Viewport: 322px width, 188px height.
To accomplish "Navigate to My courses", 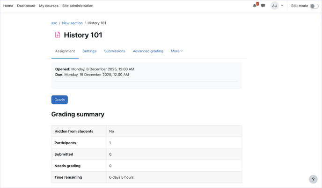I will 49,6.
